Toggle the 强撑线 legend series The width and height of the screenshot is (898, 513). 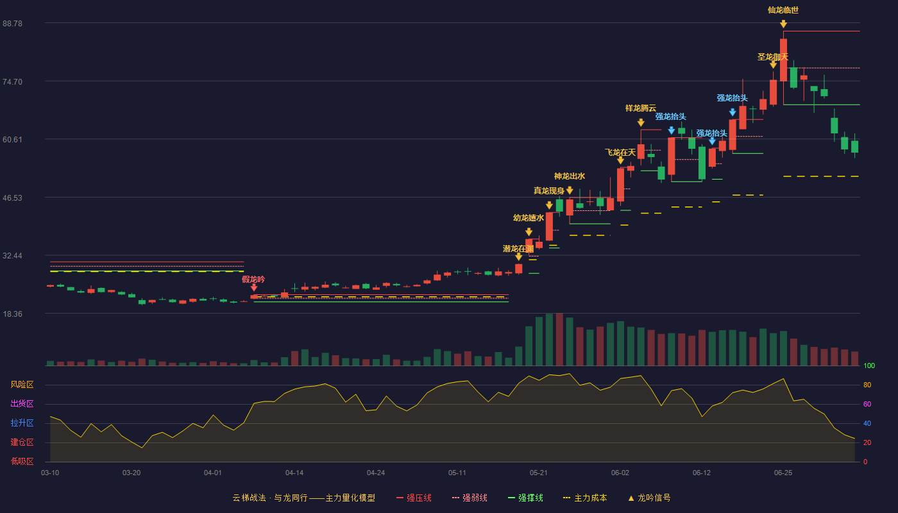pos(525,498)
